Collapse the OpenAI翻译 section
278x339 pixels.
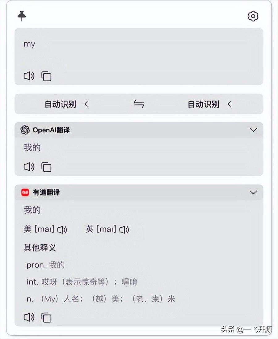click(x=253, y=130)
